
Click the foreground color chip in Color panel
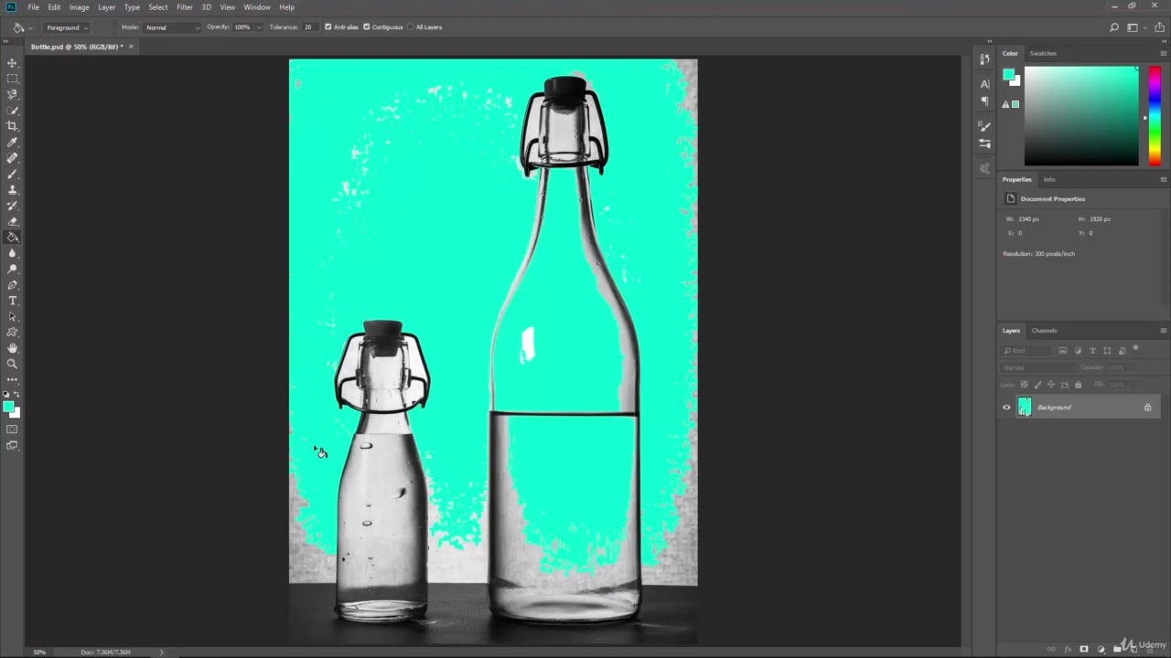[x=1008, y=75]
